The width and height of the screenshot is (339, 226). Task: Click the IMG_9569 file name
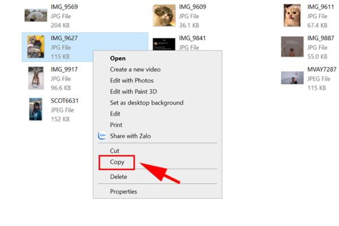[x=64, y=7]
